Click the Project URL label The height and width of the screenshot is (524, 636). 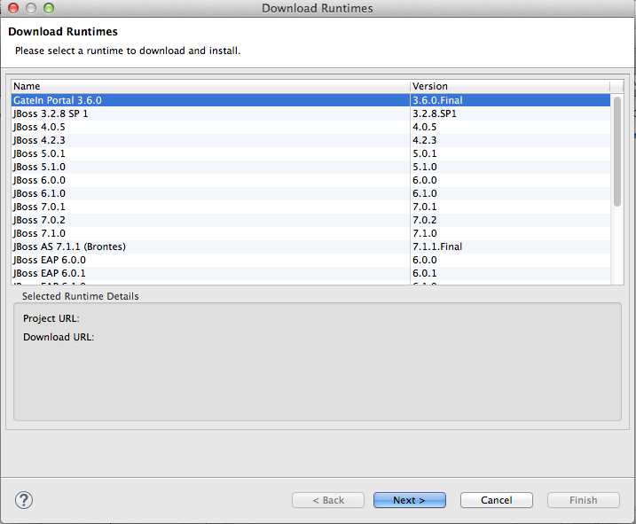click(51, 318)
